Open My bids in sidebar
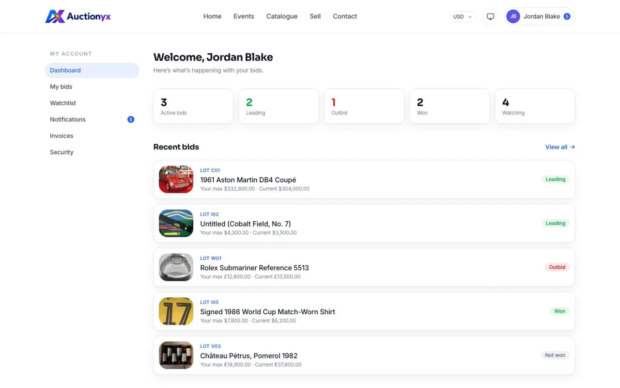 [92, 87]
